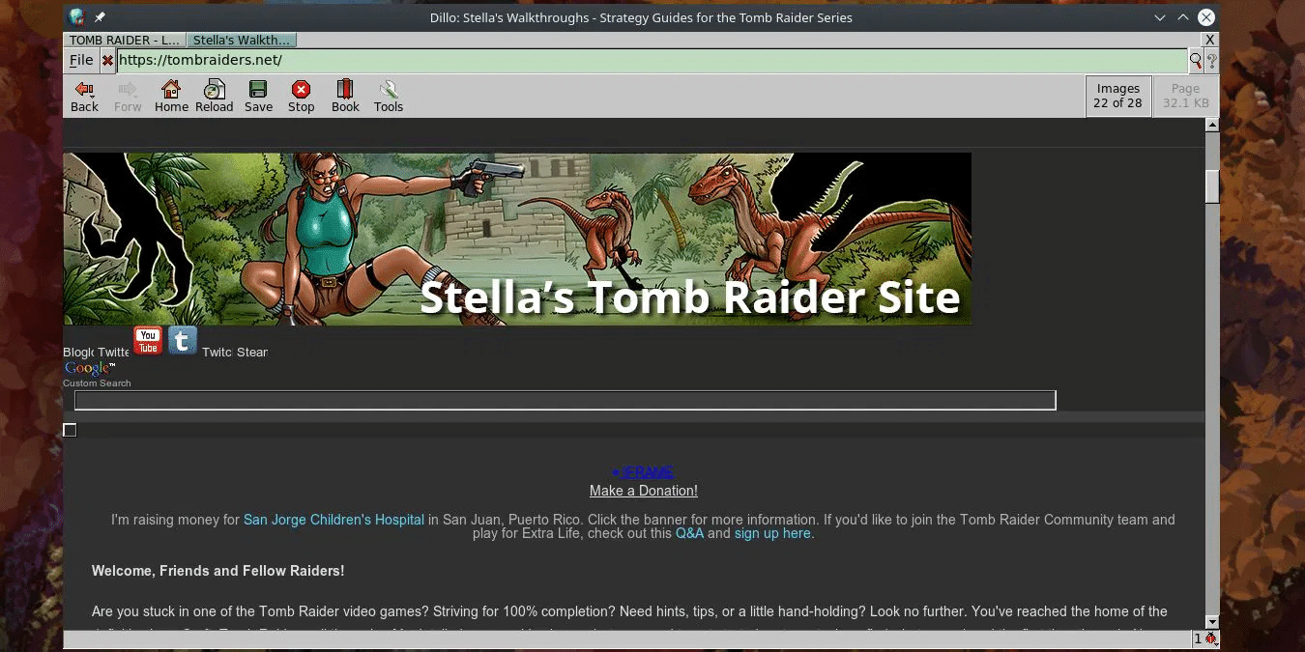This screenshot has height=652, width=1305.
Task: Open the Book bookmarks icon
Action: pos(345,96)
